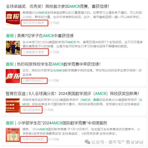Open the 全球卓越奖、优秀奖 AMC8 article title
Viewport: 148px width, 148px height.
pyautogui.click(x=57, y=6)
